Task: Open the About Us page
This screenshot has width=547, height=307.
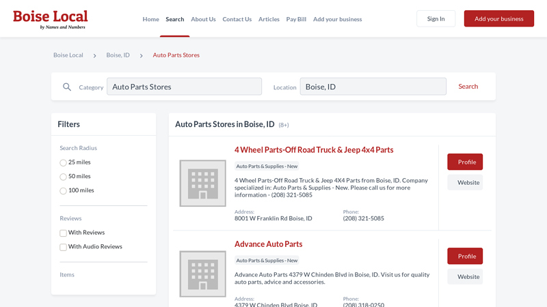Action: tap(203, 19)
